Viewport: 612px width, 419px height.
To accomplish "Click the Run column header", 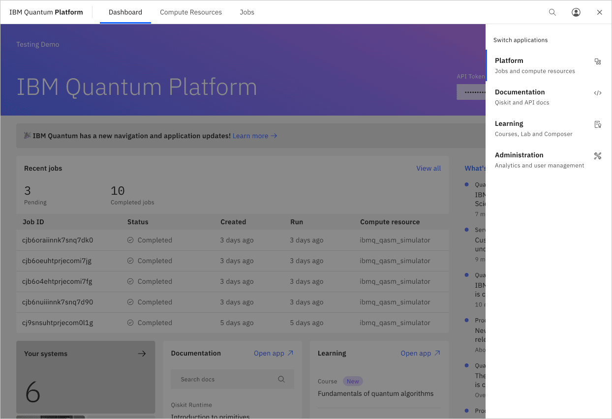I will pyautogui.click(x=297, y=222).
